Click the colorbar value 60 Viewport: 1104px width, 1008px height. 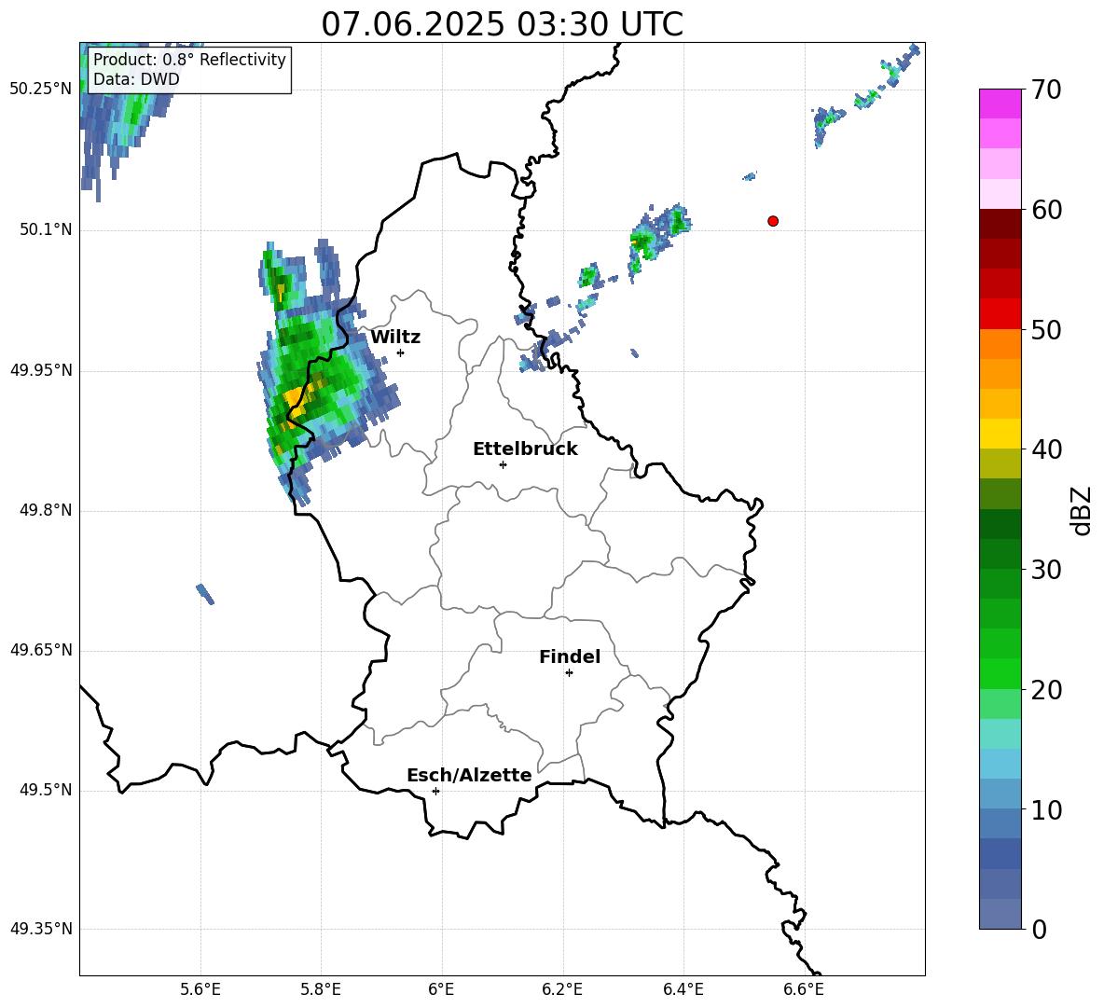[1046, 210]
